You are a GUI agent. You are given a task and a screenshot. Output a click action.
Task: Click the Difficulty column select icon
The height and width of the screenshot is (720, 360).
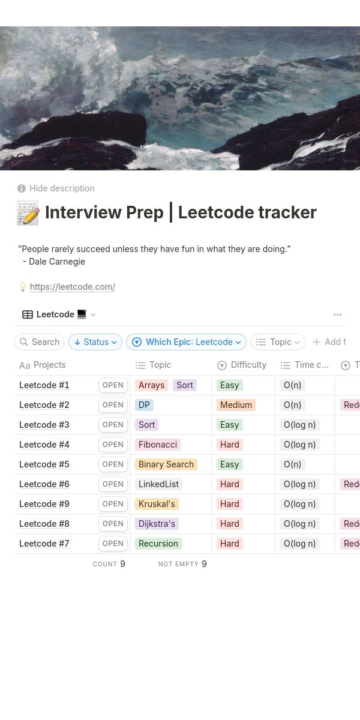(x=222, y=365)
